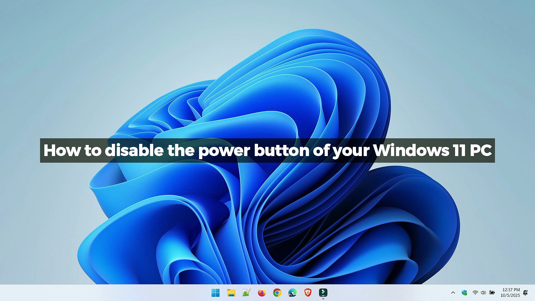Open File Explorer from the taskbar
Image resolution: width=535 pixels, height=301 pixels.
point(231,293)
